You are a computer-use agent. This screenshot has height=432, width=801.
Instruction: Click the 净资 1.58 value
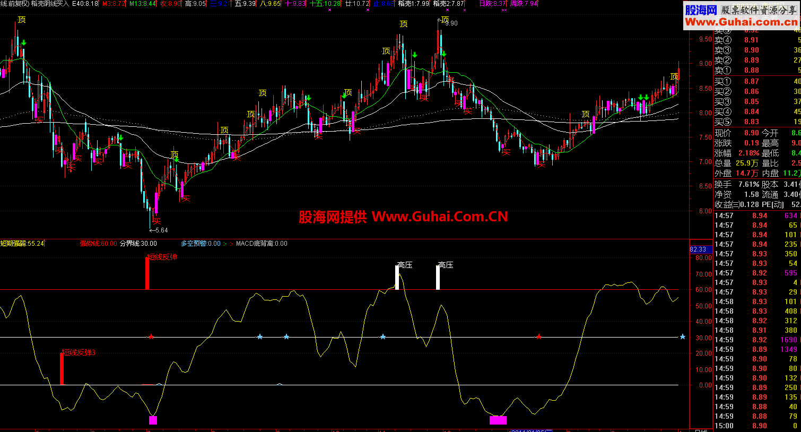751,194
